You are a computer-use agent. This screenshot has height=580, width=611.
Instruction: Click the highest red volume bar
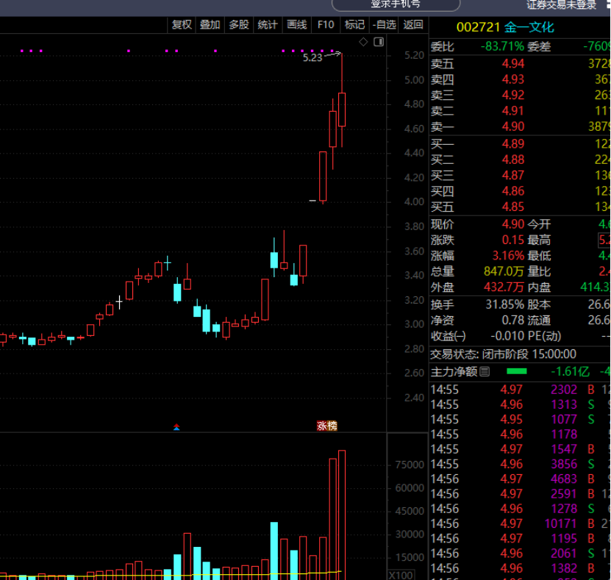point(342,515)
